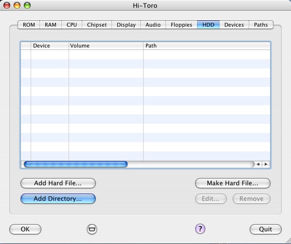Click the purple help question mark icon

click(200, 229)
